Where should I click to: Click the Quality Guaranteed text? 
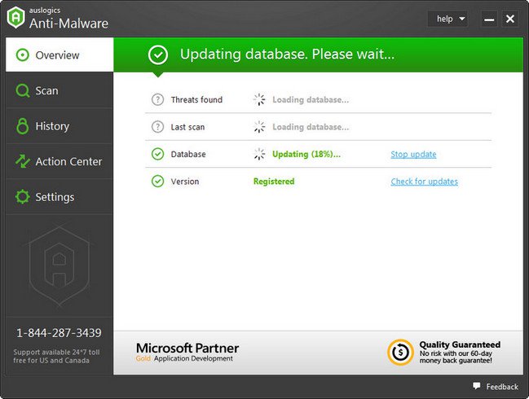(460, 344)
